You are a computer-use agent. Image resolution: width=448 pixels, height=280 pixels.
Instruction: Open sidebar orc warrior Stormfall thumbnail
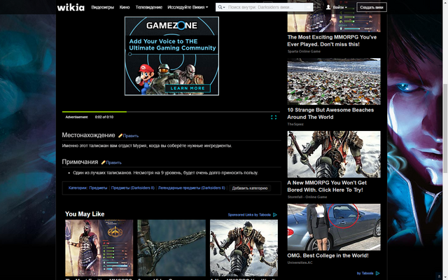point(334,154)
